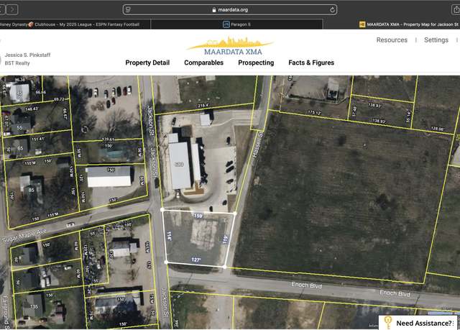Click the 119' dimension on the selected parcel

tap(225, 239)
